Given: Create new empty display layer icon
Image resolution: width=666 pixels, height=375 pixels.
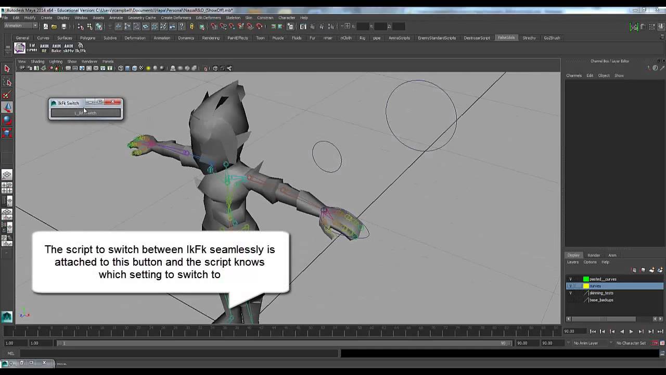Looking at the screenshot, I should [x=651, y=270].
